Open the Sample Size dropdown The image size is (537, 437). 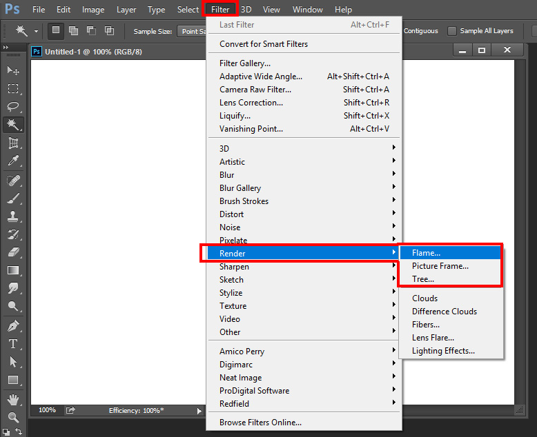coord(192,31)
